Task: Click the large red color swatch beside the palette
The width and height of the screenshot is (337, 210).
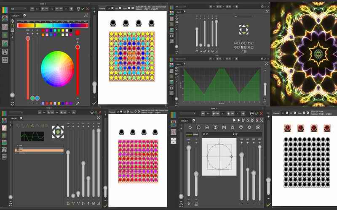Action: click(x=78, y=32)
